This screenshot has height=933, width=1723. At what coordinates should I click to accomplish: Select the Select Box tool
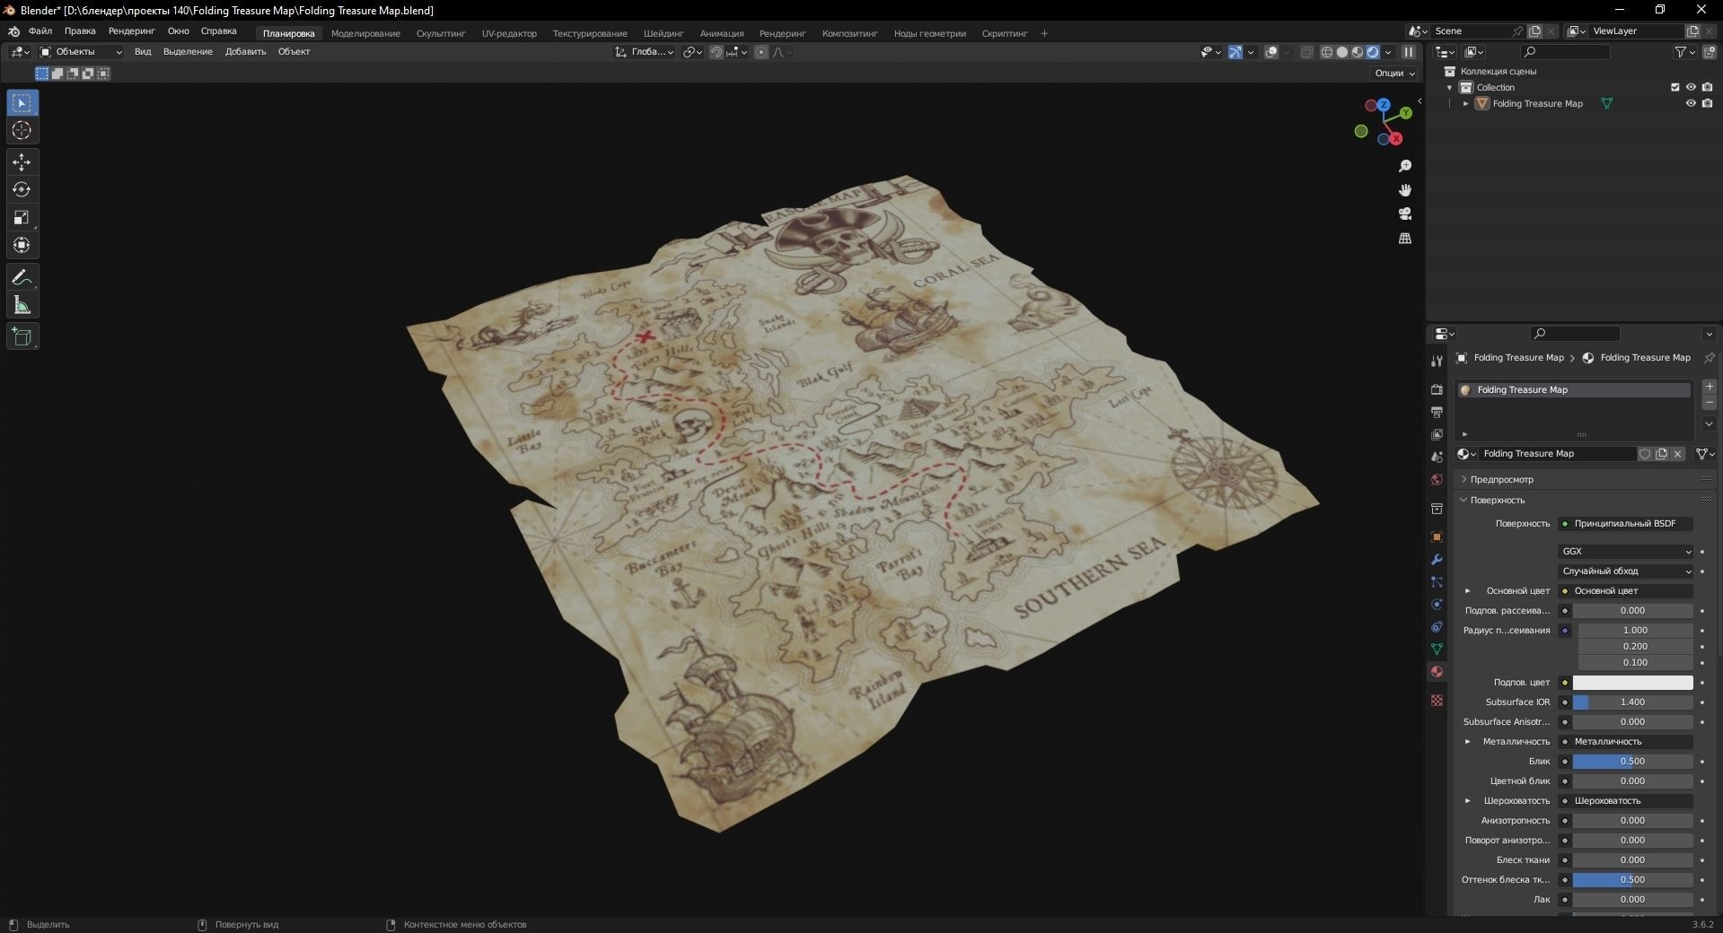click(x=22, y=103)
